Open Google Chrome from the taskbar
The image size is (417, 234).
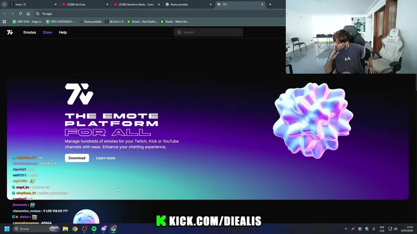[x=75, y=229]
